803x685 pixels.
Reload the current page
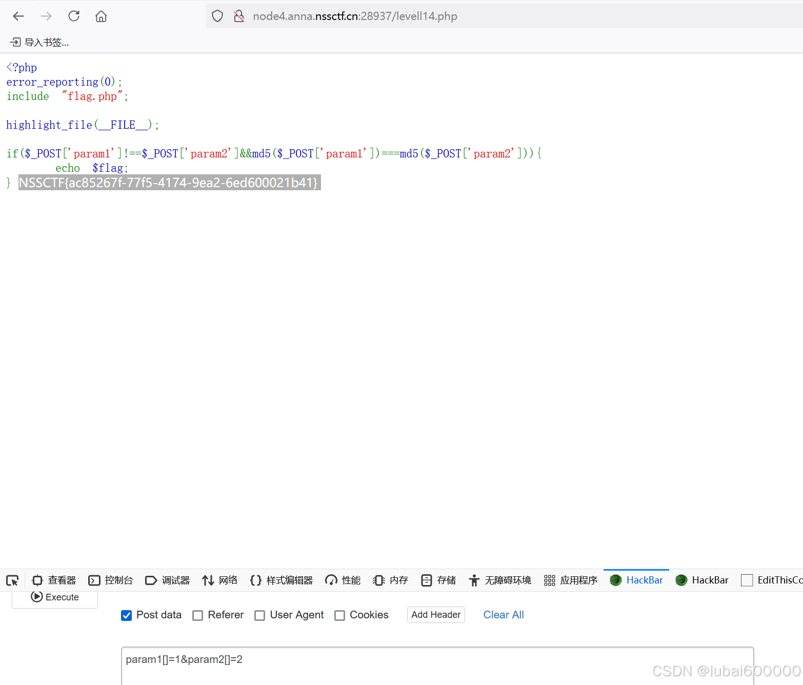pyautogui.click(x=73, y=16)
